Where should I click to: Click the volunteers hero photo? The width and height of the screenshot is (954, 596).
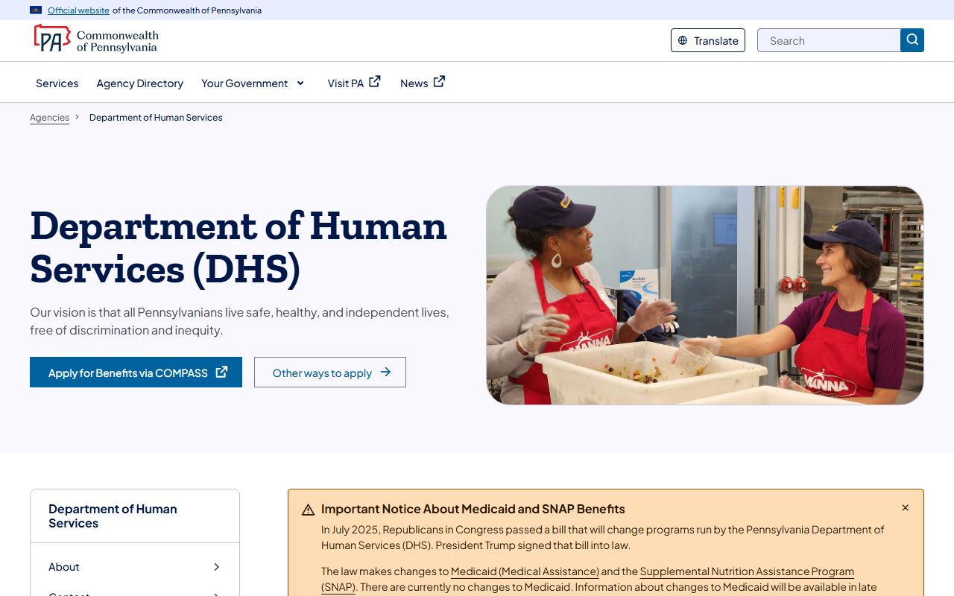click(x=704, y=295)
